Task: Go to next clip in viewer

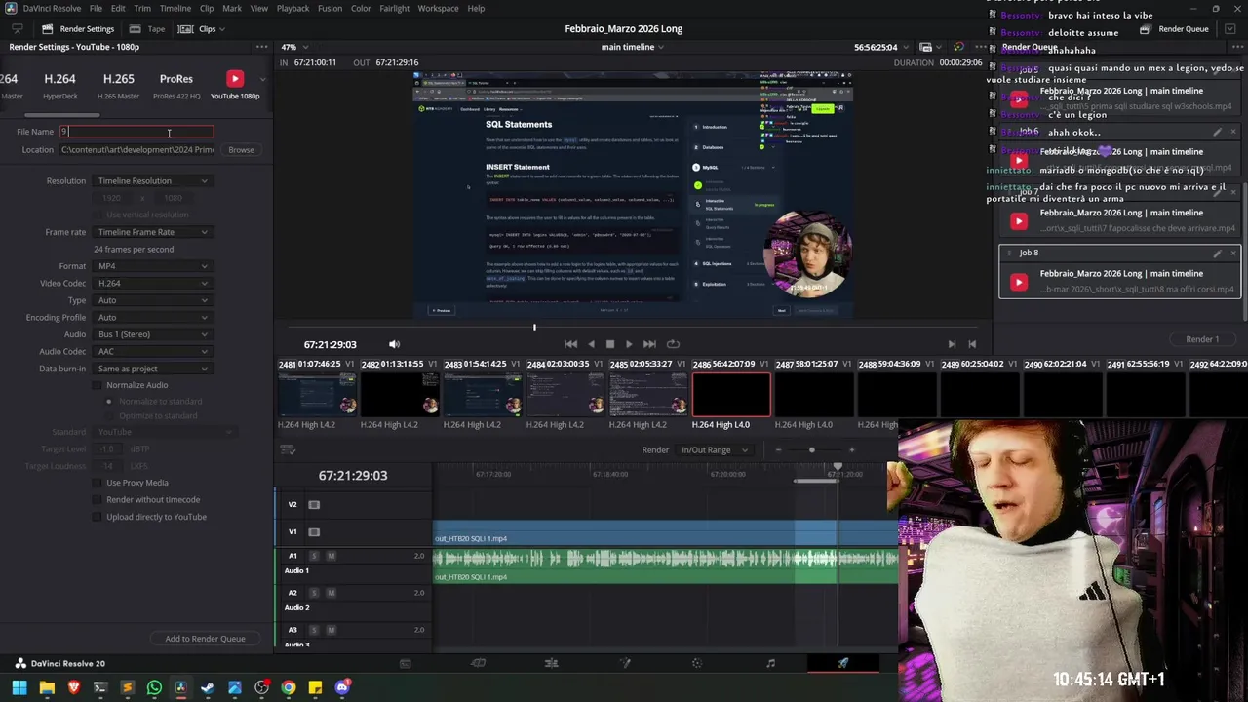Action: tap(952, 344)
